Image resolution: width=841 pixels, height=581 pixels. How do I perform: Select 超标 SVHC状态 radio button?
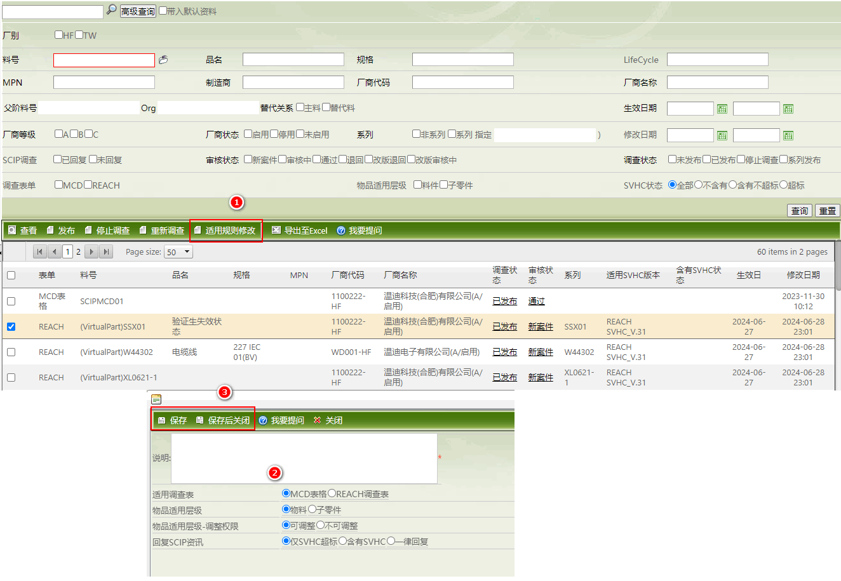point(783,185)
